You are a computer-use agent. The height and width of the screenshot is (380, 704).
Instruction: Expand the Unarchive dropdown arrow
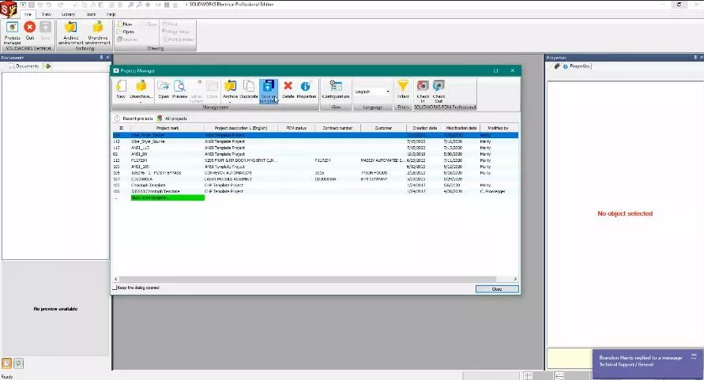(x=141, y=103)
